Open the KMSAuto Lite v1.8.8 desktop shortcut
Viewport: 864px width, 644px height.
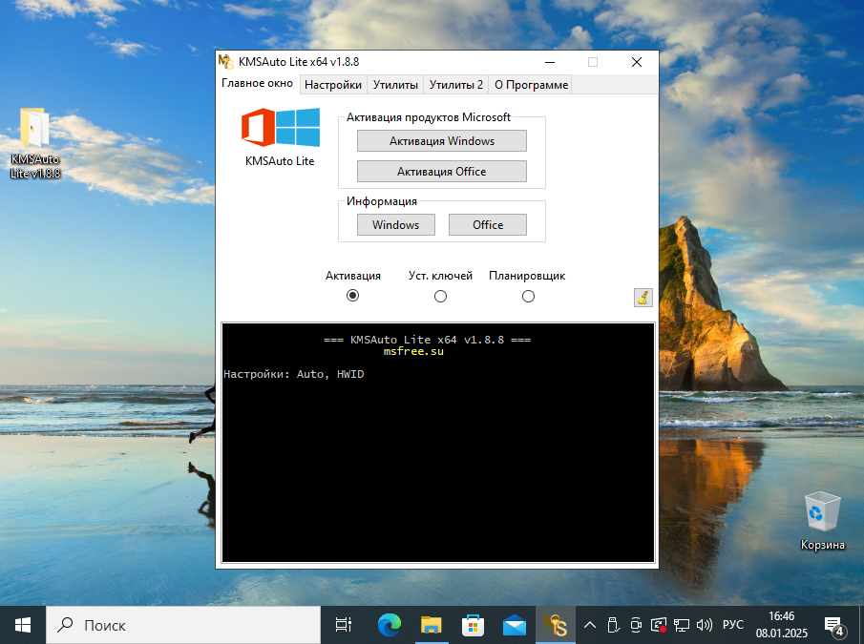click(x=34, y=134)
